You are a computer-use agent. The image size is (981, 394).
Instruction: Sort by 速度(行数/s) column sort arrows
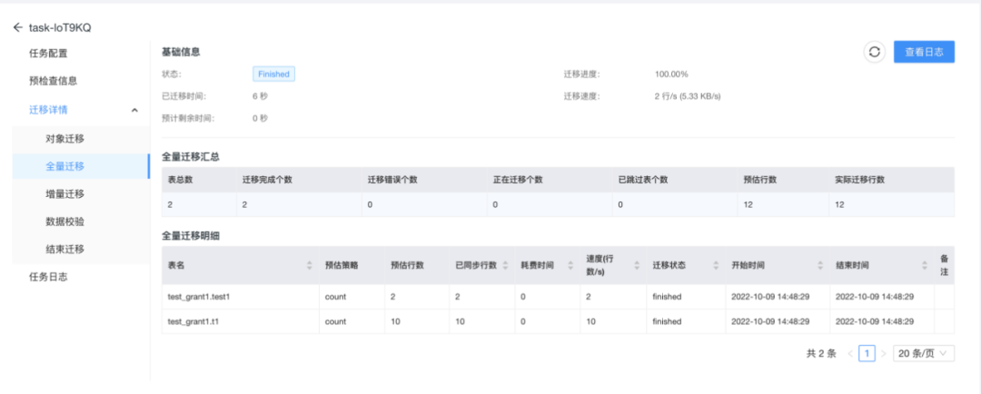pyautogui.click(x=637, y=265)
